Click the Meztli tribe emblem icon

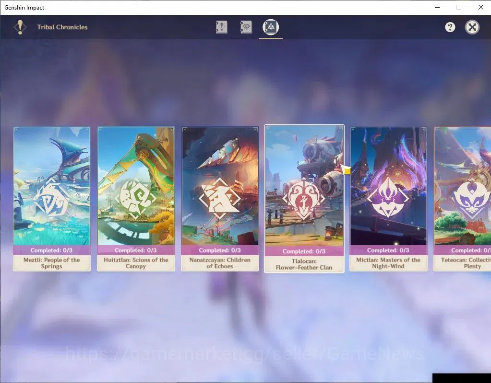(x=52, y=198)
